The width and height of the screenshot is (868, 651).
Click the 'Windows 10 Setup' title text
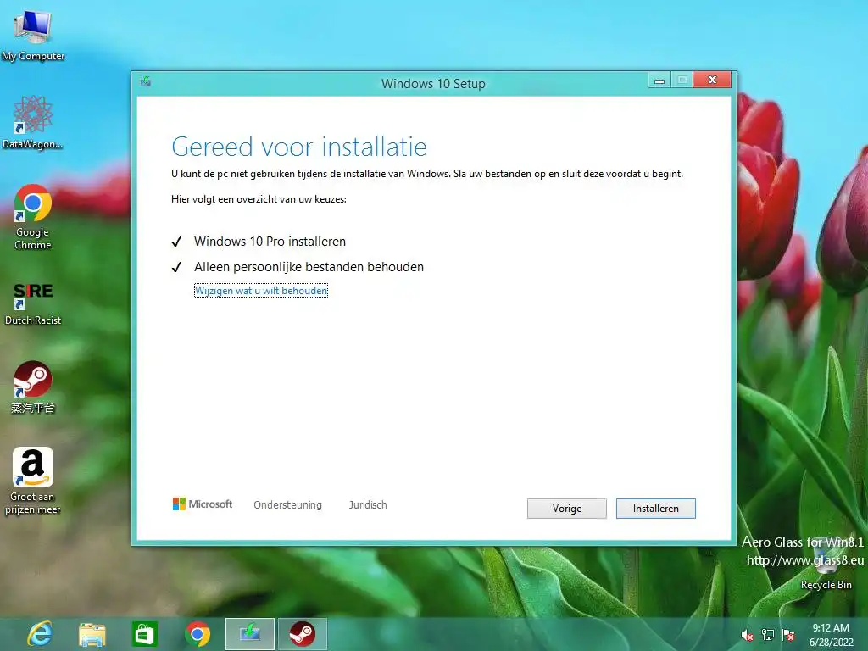pyautogui.click(x=433, y=84)
